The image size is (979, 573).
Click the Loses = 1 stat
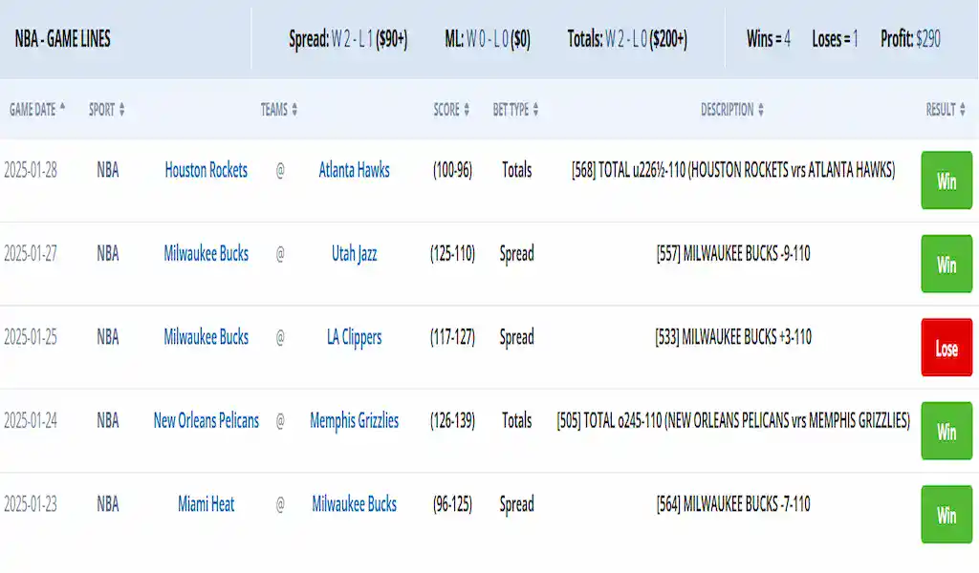point(835,38)
